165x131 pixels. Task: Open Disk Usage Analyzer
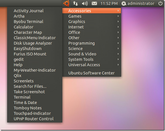point(35,43)
